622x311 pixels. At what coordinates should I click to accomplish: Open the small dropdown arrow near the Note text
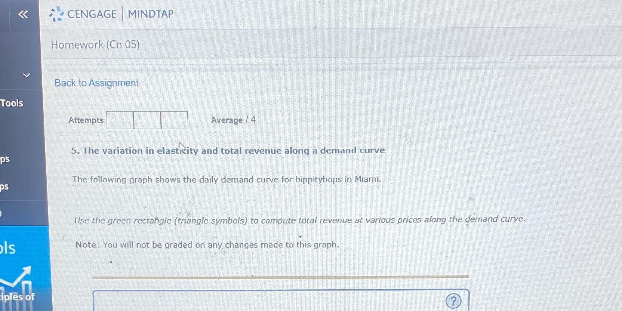pos(300,237)
